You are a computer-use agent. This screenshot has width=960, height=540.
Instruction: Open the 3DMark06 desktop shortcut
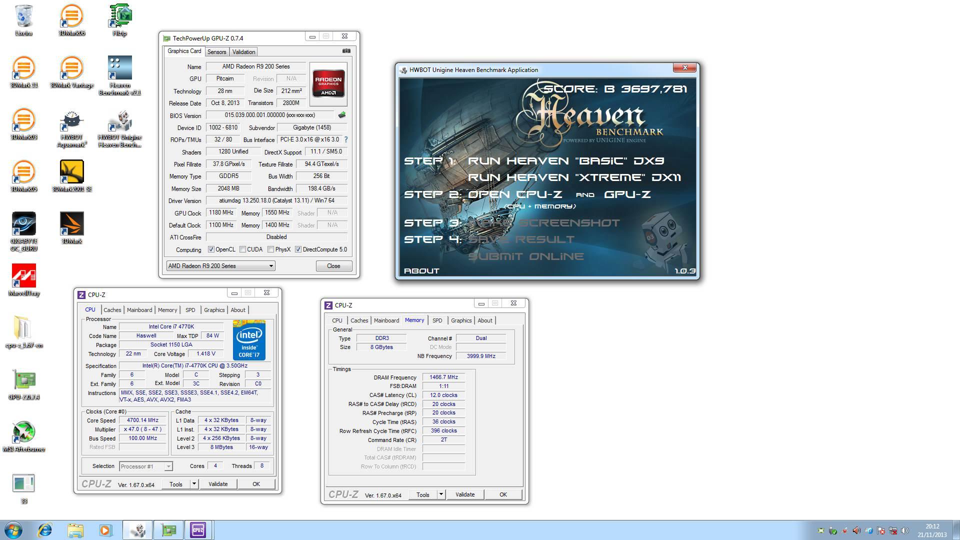pyautogui.click(x=71, y=20)
